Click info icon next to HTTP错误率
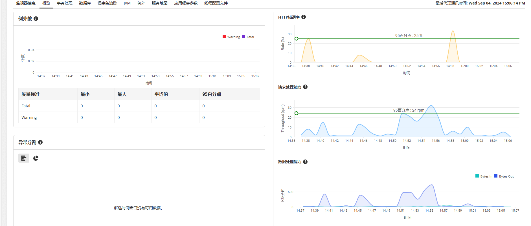 [304, 17]
